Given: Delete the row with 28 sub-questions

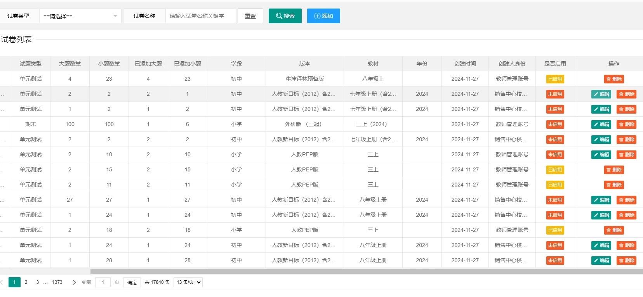Looking at the screenshot, I should pos(626,261).
